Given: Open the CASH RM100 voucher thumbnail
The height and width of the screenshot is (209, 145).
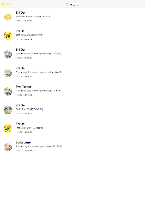Looking at the screenshot, I should [x=8, y=110].
